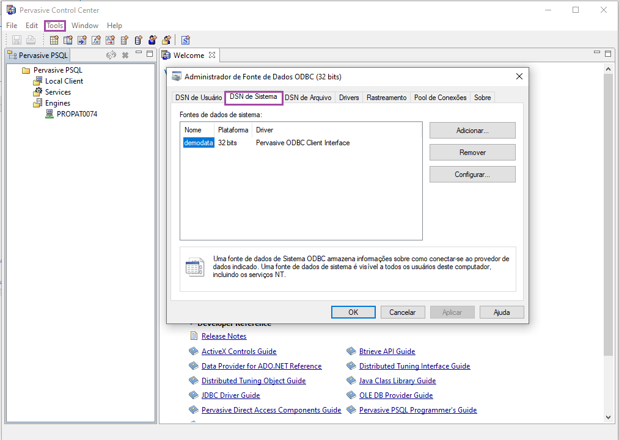This screenshot has width=619, height=440.
Task: Click the new SQL document toolbar icon
Action: pyautogui.click(x=186, y=40)
